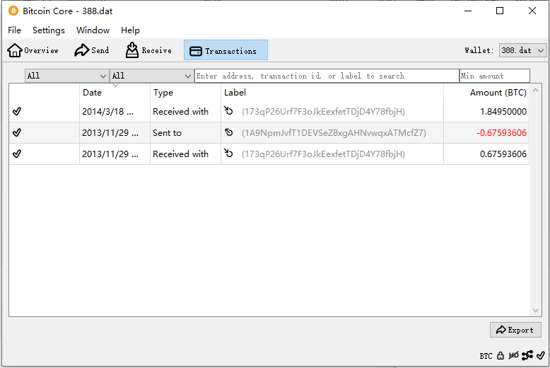Open the Wallet selector showing 388.dat
This screenshot has height=368, width=550.
click(x=522, y=50)
